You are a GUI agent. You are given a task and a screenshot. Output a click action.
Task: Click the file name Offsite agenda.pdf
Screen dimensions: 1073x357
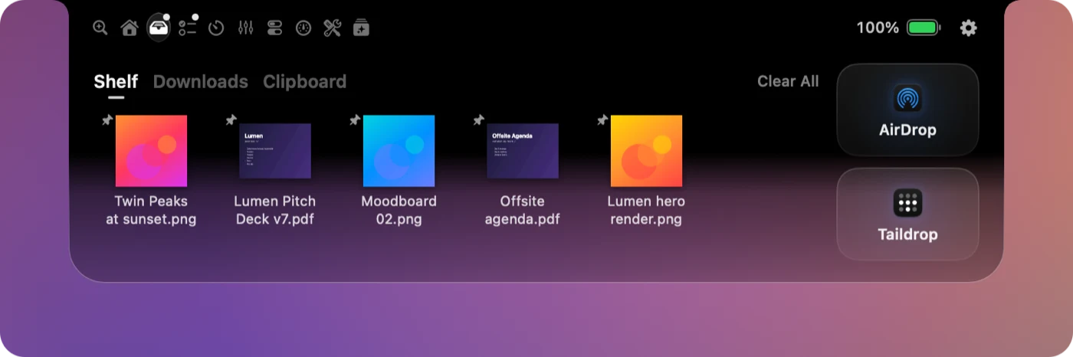click(x=523, y=211)
